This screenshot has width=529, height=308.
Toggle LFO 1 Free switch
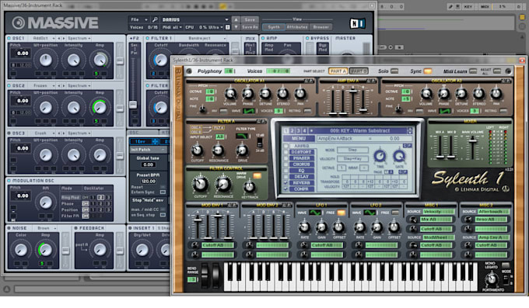point(341,213)
